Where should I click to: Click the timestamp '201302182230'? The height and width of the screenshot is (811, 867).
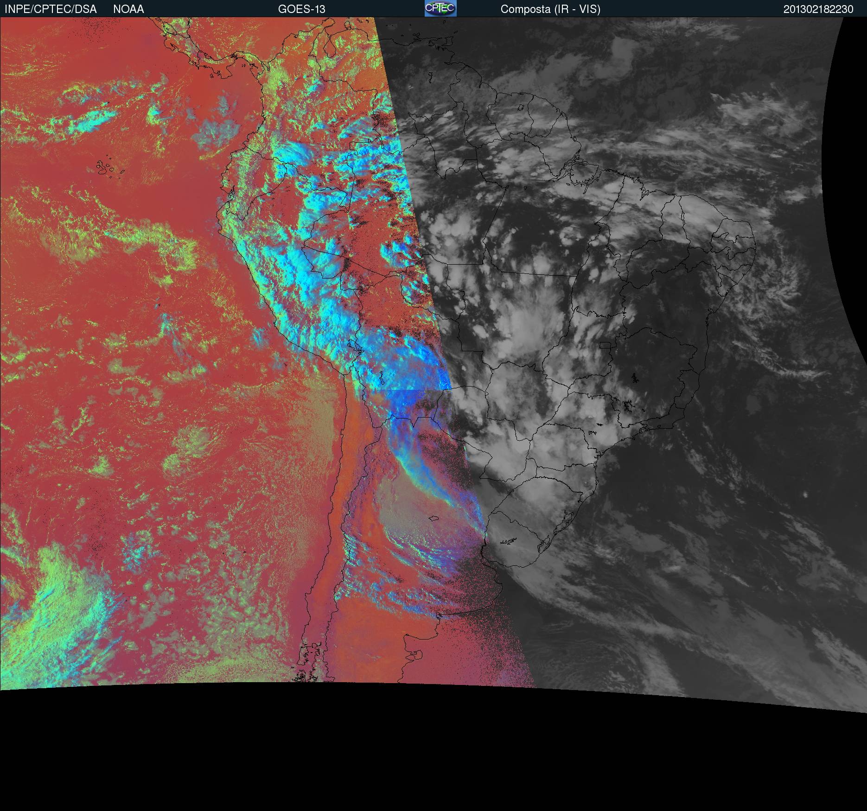[818, 9]
